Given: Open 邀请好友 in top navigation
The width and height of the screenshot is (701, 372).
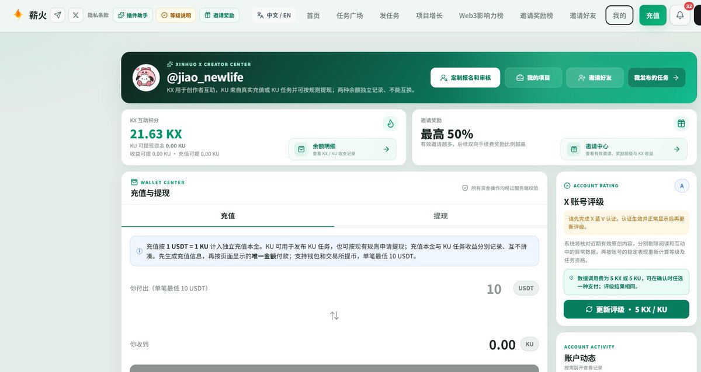Looking at the screenshot, I should coord(583,15).
